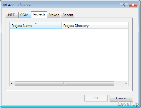The height and width of the screenshot is (108, 141).
Task: Click the Visual Studio infinity icon in title bar
Action: 5,5
